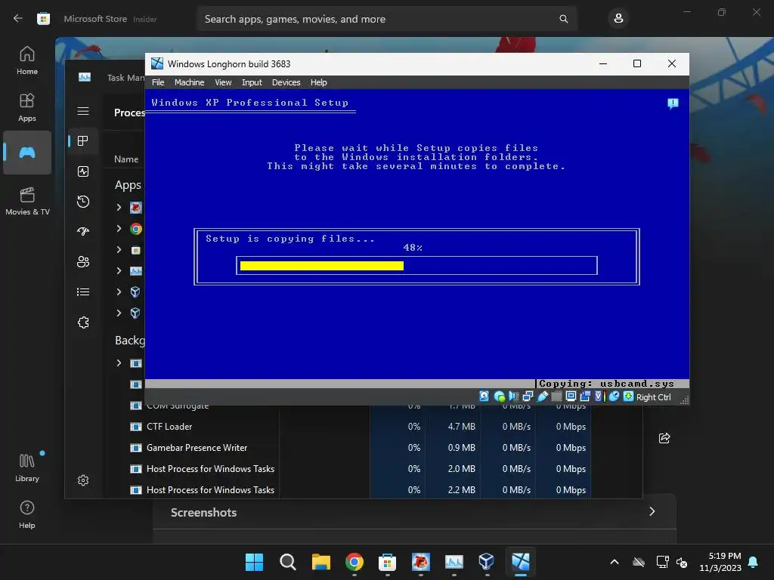Click the audio status icon in VM bar
This screenshot has width=774, height=580.
click(513, 396)
